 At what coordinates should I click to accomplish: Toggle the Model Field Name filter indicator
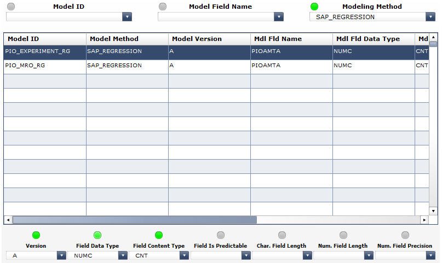tap(163, 7)
